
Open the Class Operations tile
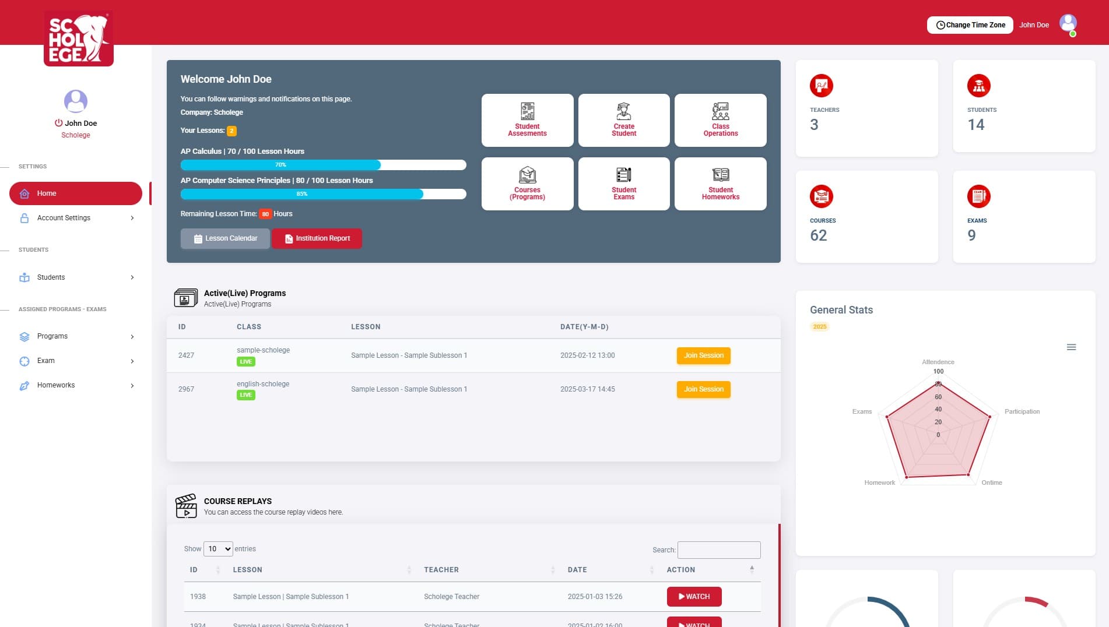coord(721,120)
